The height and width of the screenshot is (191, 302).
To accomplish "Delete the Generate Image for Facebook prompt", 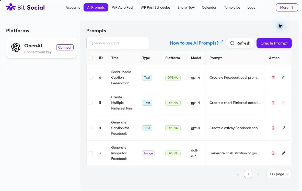I will coord(273,153).
